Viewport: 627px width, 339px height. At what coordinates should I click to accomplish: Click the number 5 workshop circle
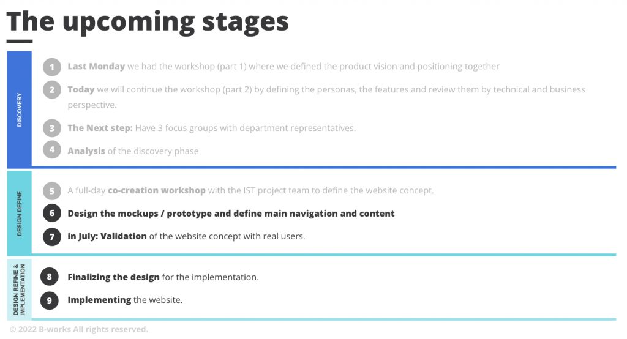click(x=52, y=191)
